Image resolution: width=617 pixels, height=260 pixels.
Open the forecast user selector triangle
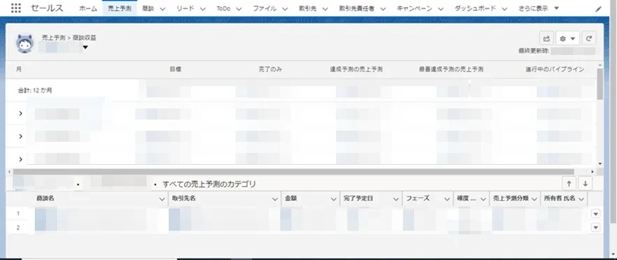click(85, 48)
